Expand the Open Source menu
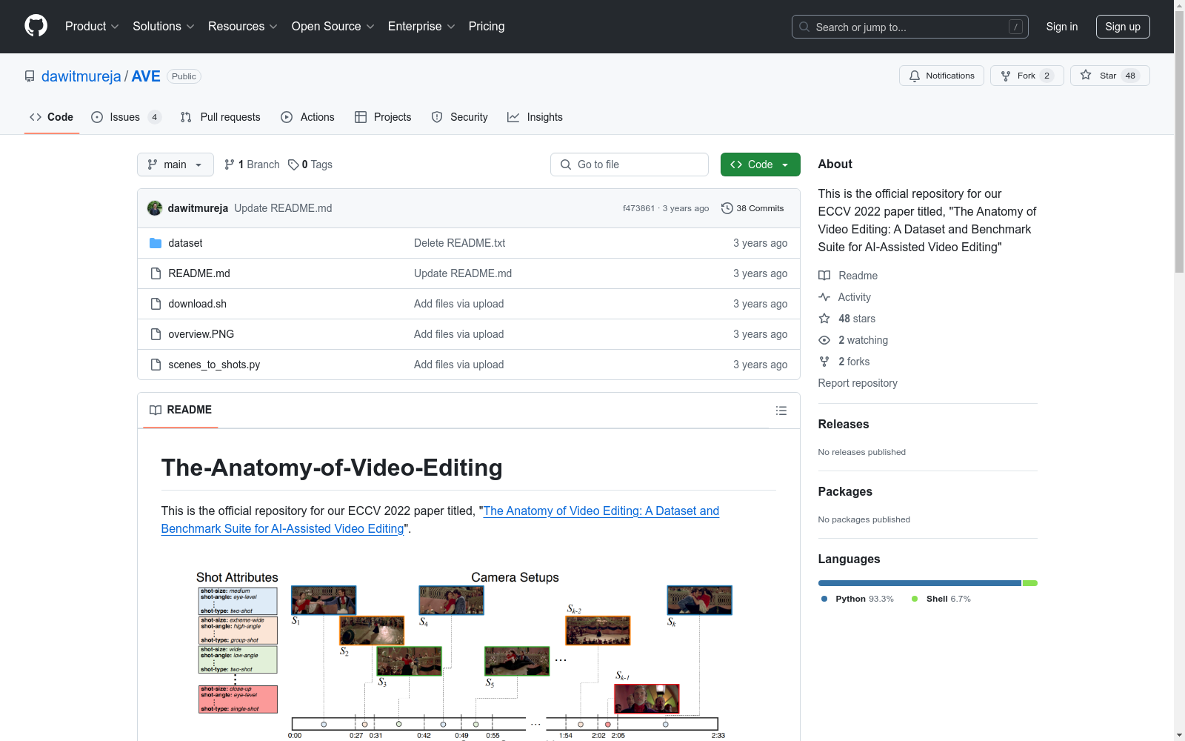The width and height of the screenshot is (1185, 741). pos(333,27)
